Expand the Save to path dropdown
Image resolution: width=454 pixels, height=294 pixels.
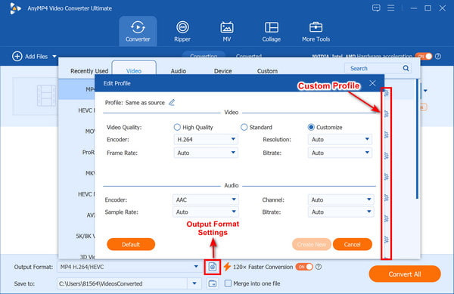point(194,283)
